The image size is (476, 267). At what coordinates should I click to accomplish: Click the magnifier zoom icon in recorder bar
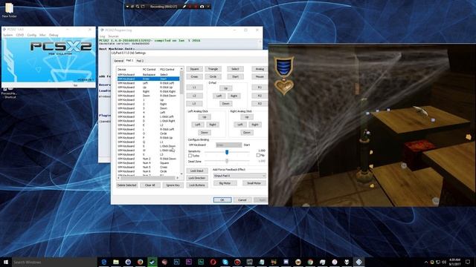coord(138,7)
